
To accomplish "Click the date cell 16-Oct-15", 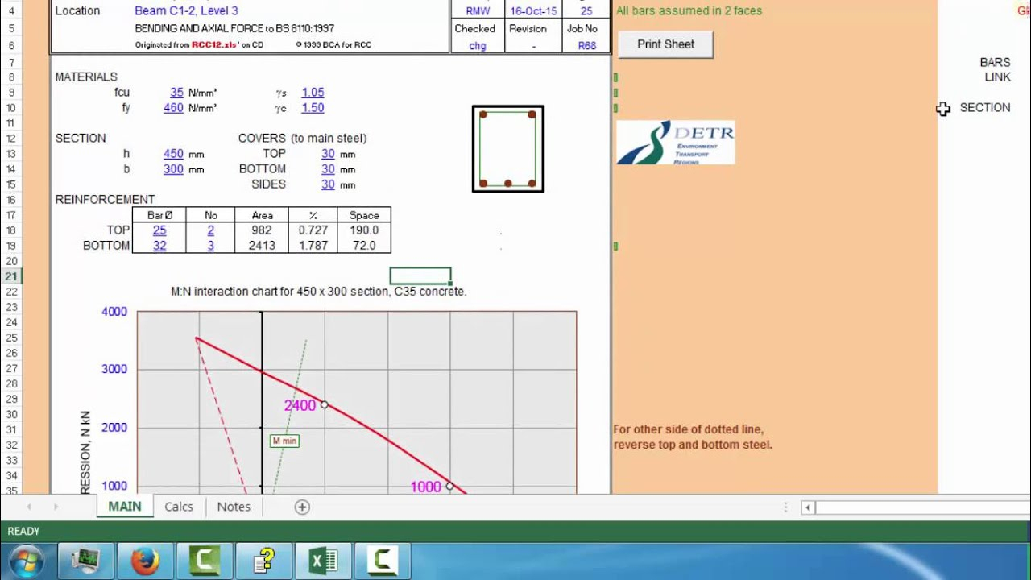I will [x=532, y=11].
